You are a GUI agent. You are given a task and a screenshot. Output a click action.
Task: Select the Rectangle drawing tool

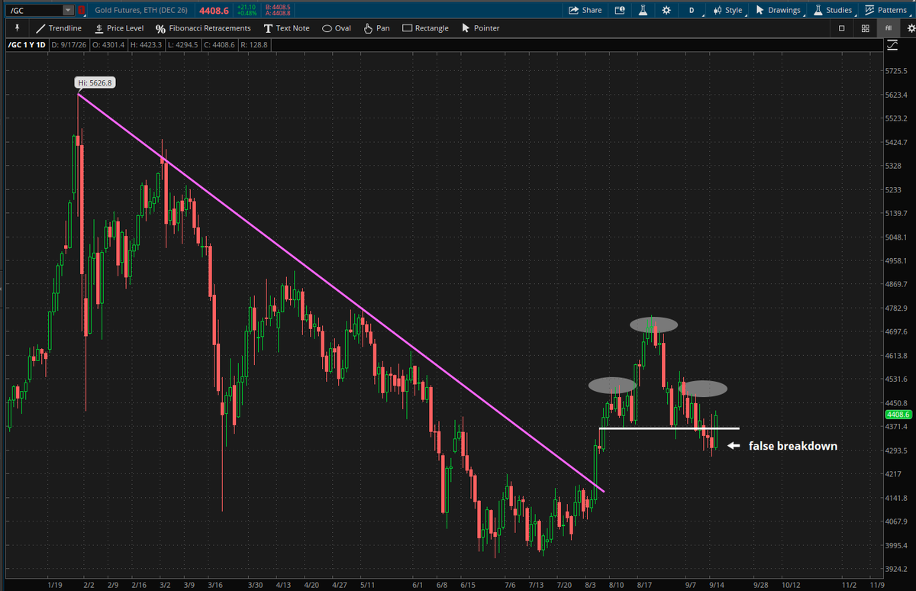[x=425, y=28]
